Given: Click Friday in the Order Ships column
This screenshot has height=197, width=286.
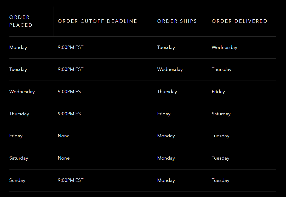Looking at the screenshot, I should 164,114.
